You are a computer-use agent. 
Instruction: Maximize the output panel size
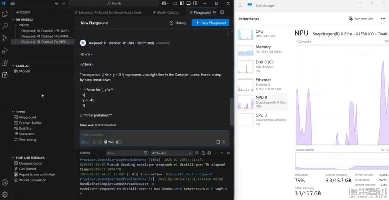click(222, 153)
